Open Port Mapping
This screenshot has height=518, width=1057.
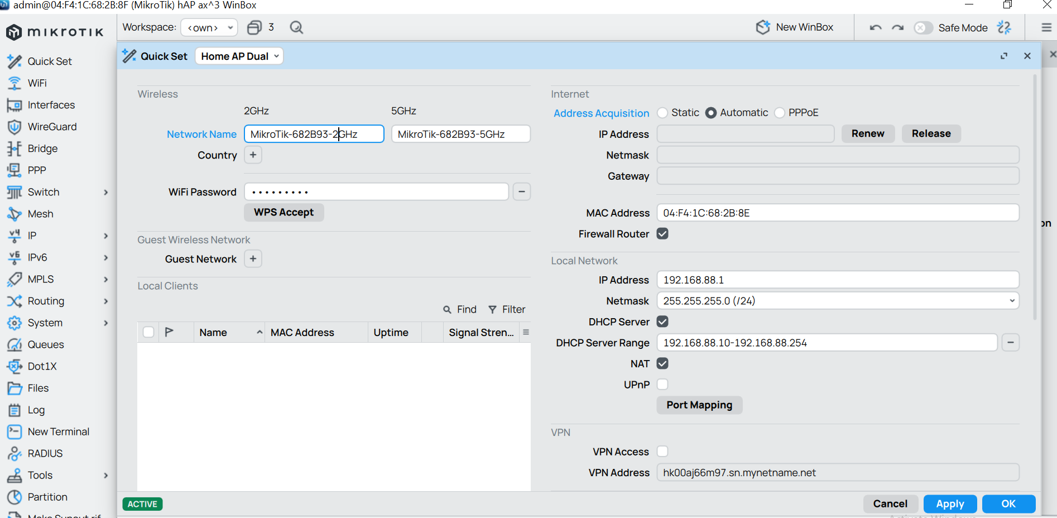tap(699, 405)
